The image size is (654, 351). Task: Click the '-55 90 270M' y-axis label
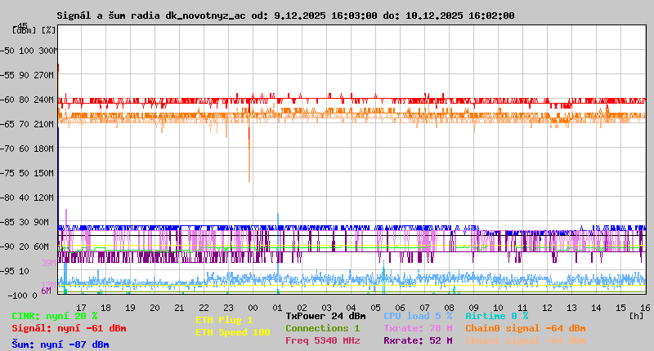[x=27, y=75]
